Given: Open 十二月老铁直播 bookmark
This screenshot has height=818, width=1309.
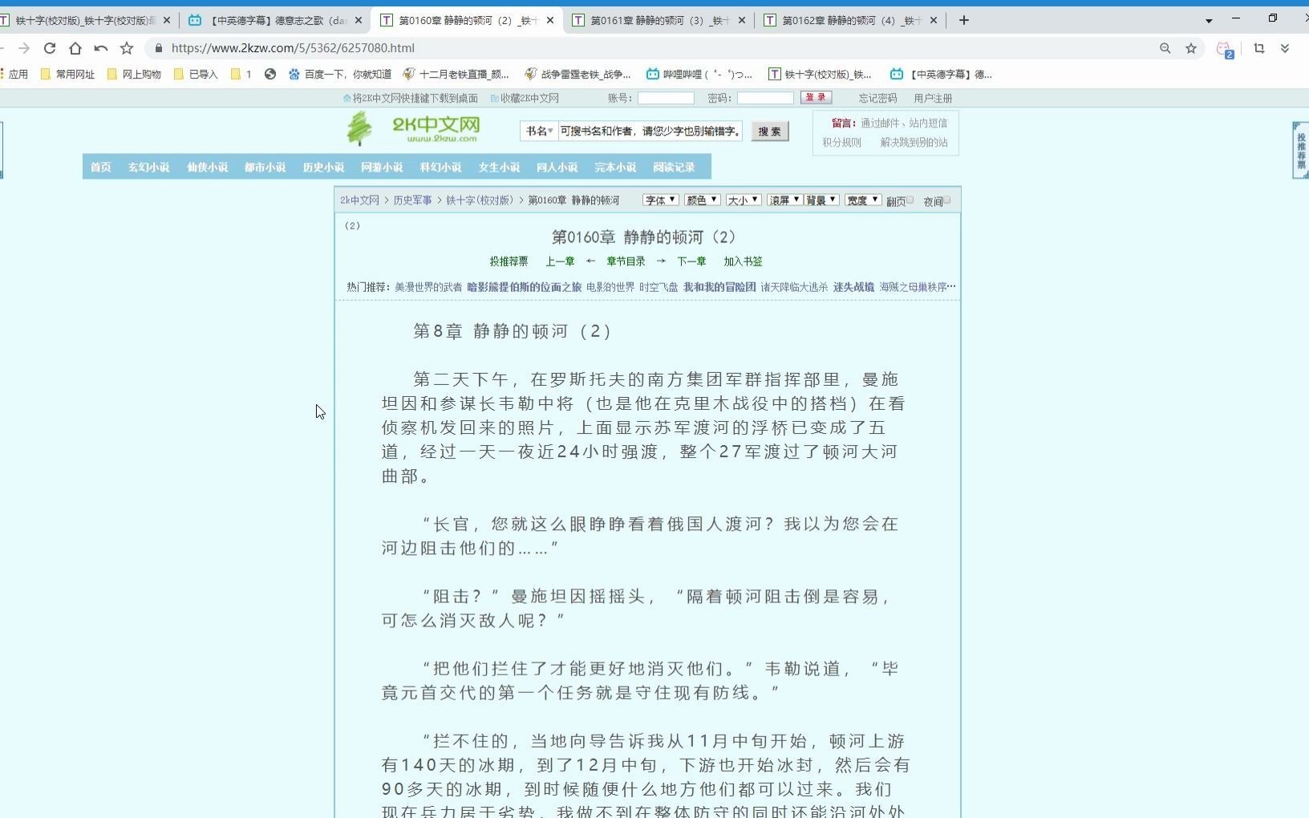Looking at the screenshot, I should tap(456, 74).
